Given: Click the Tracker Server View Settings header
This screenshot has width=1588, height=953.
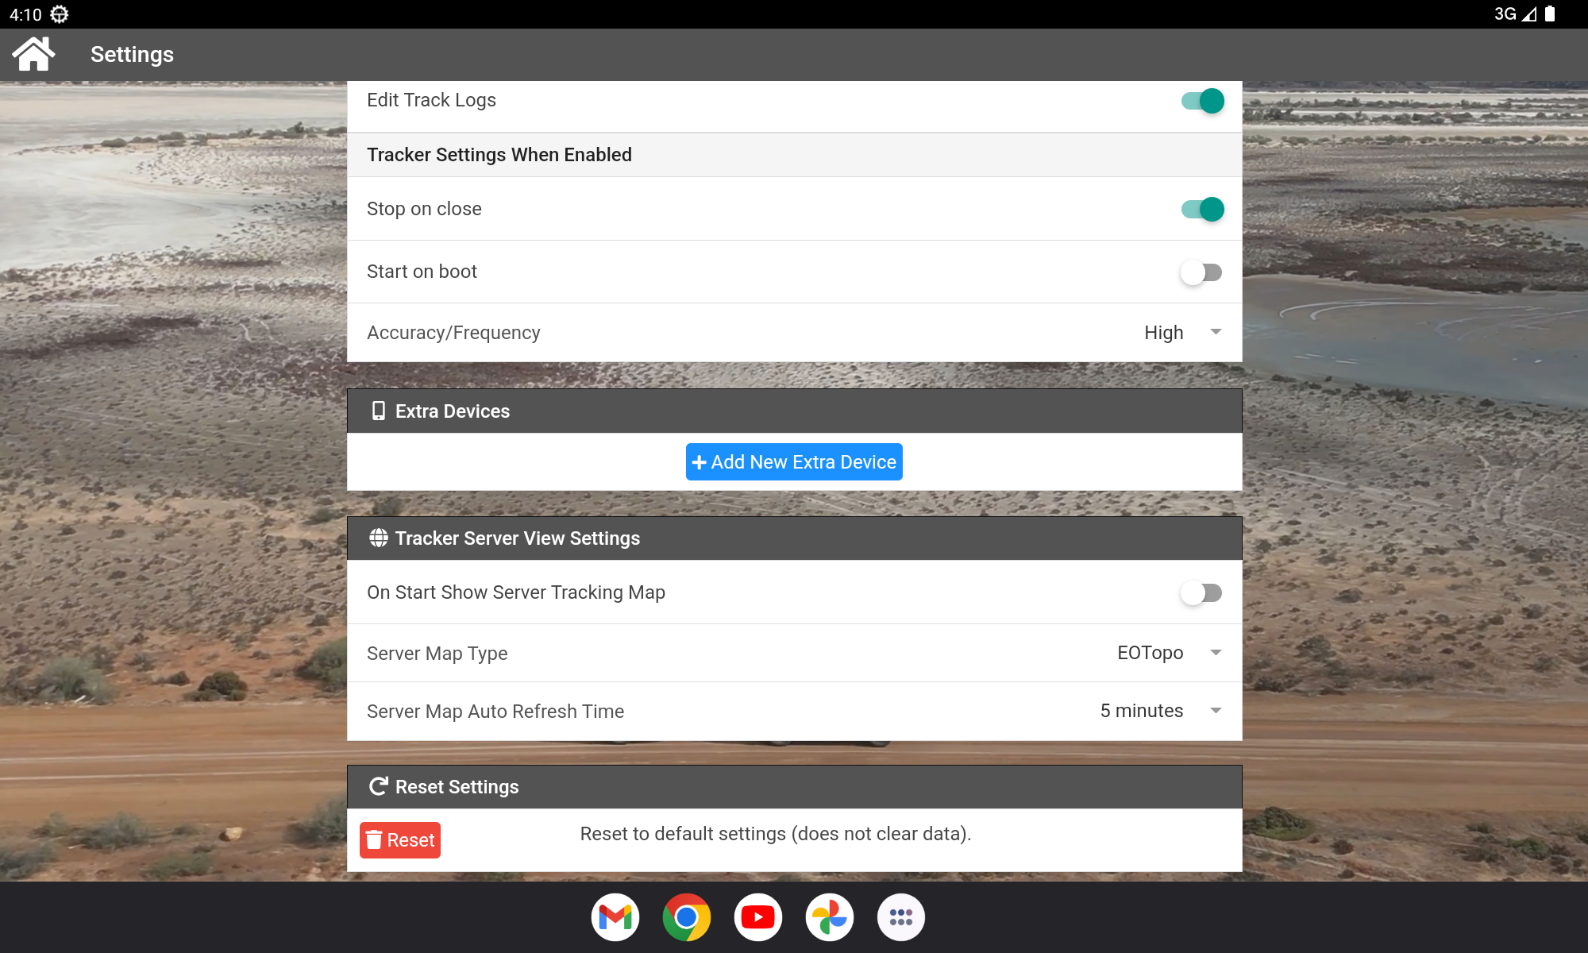Looking at the screenshot, I should [x=795, y=538].
